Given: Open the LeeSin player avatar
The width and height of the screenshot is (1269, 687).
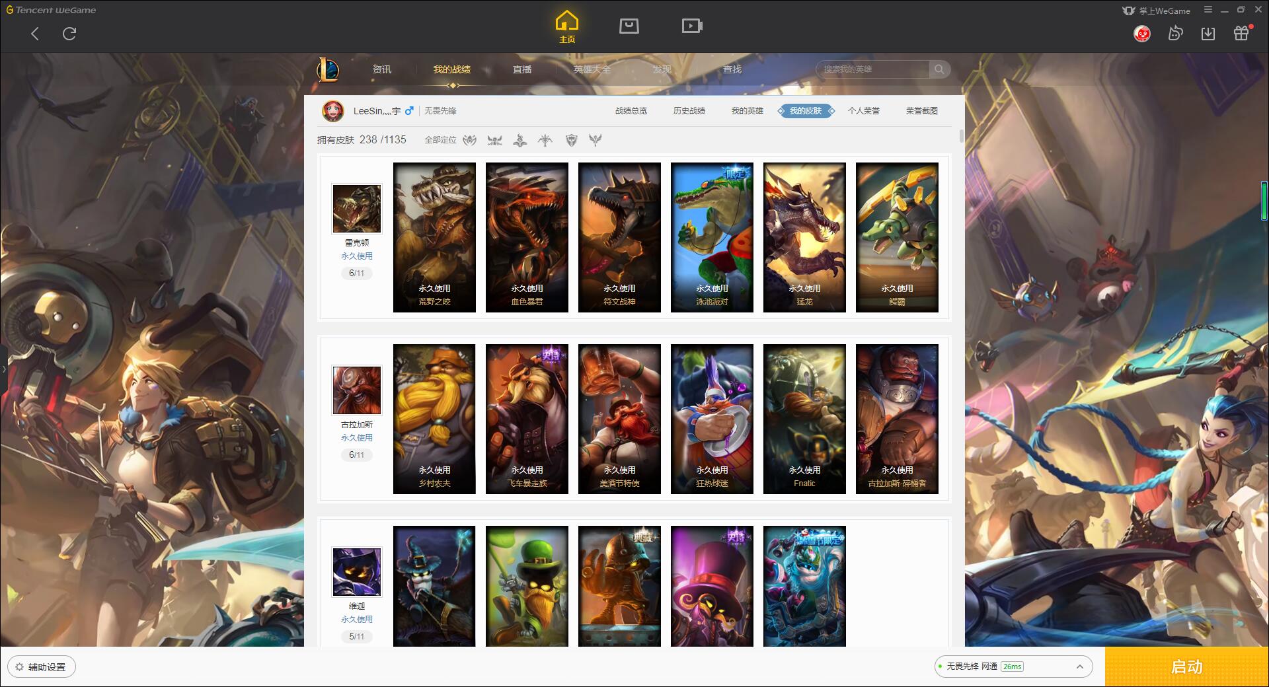Looking at the screenshot, I should (333, 111).
